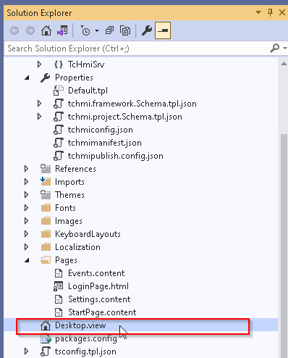The height and width of the screenshot is (358, 288).
Task: Select the KeyboardLayouts folder
Action: point(88,234)
